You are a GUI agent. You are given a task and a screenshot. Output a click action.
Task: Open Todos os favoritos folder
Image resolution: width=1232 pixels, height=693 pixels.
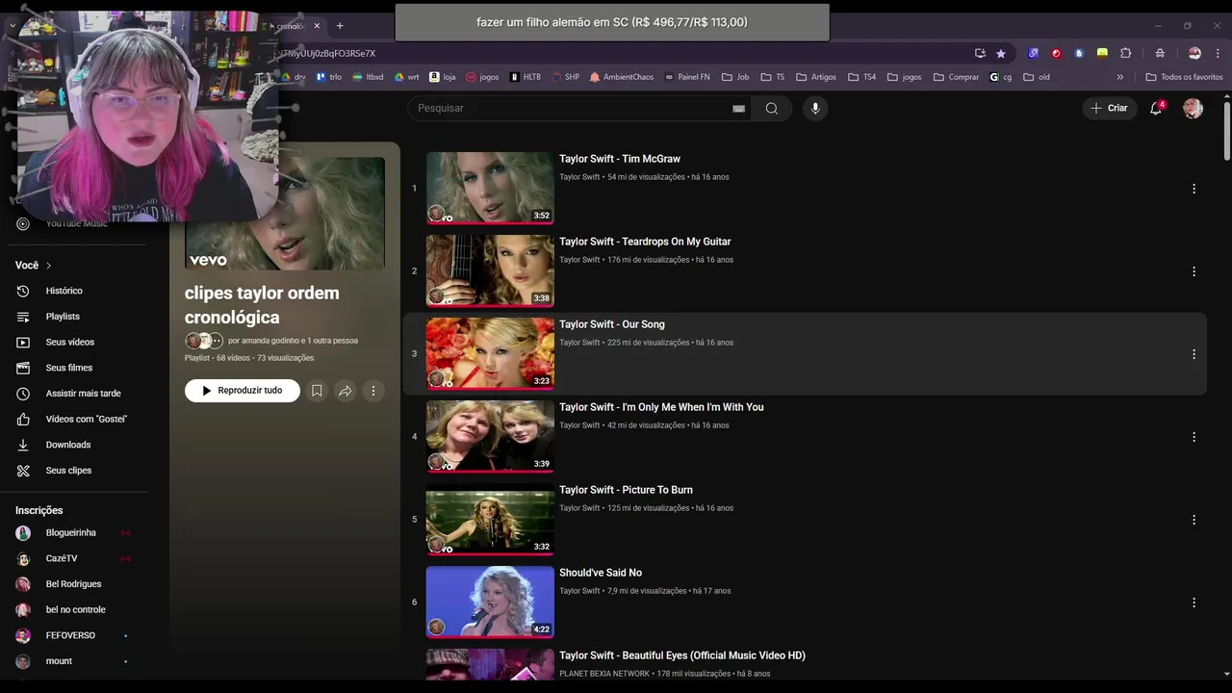click(1185, 77)
